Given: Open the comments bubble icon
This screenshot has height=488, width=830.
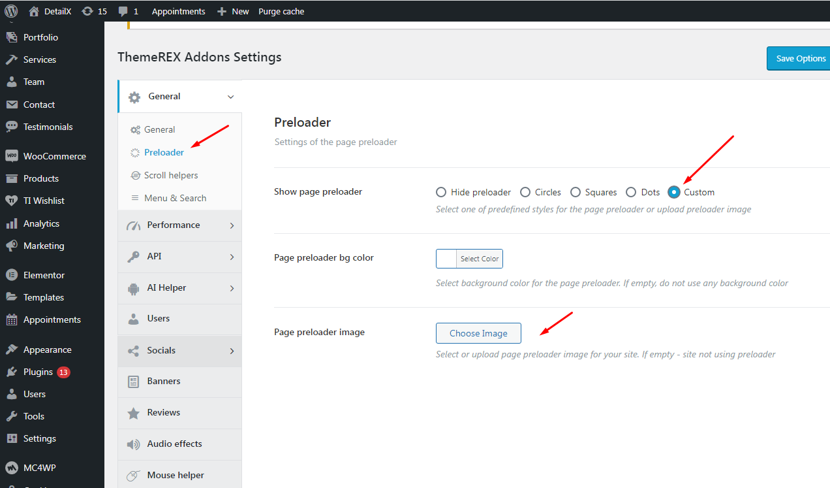Looking at the screenshot, I should tap(123, 11).
